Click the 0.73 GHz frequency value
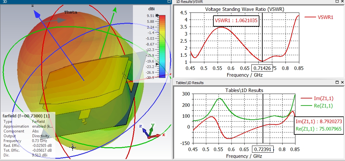 pyautogui.click(x=39, y=141)
